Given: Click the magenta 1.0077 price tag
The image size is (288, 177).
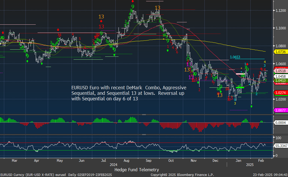Looking at the screenshot, I should point(280,110).
